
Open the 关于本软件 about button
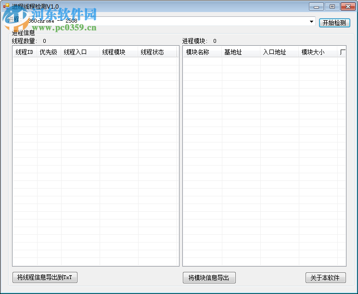pos(325,278)
